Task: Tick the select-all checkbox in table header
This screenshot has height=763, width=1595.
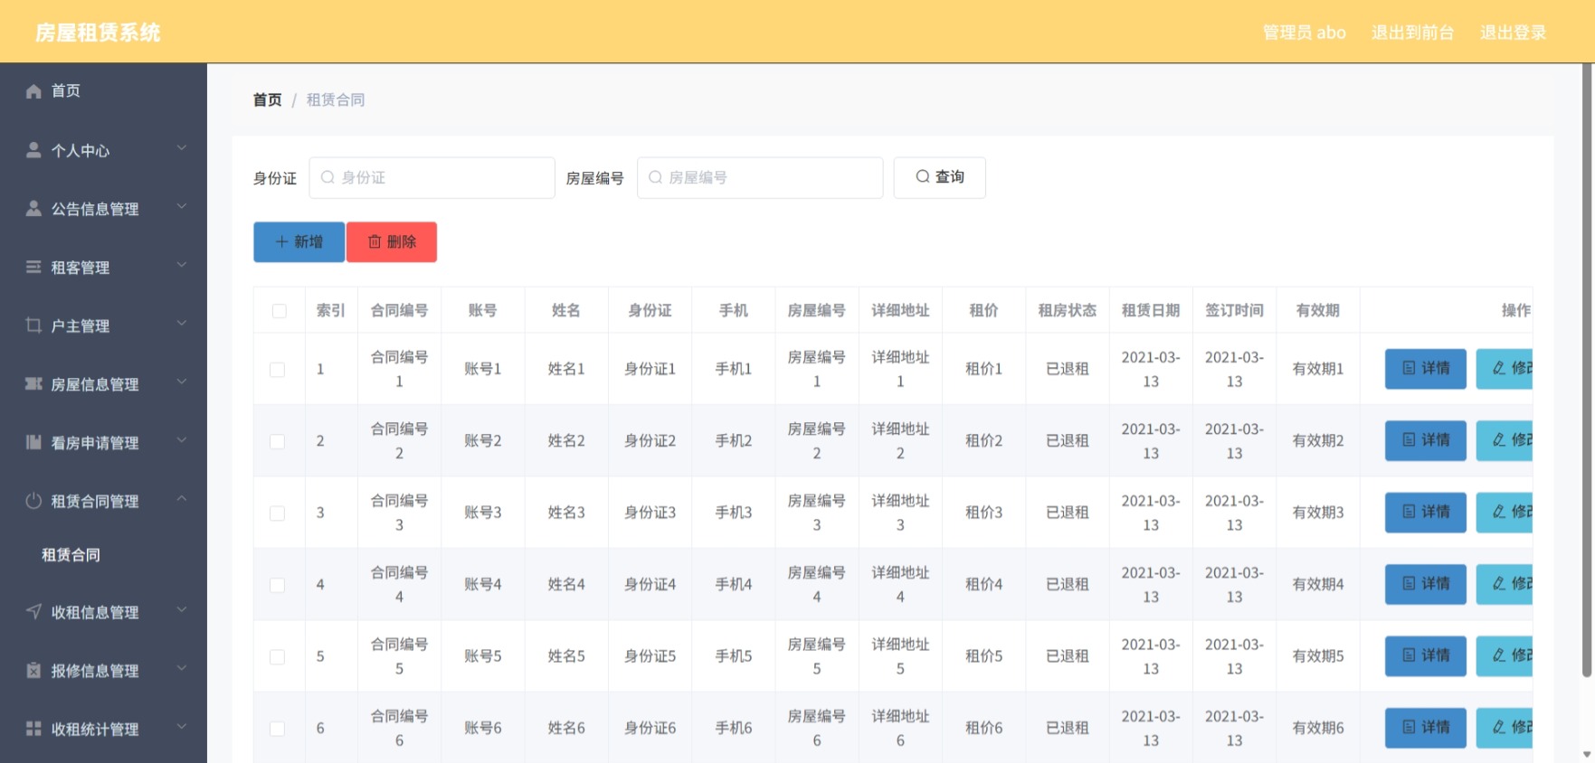Action: pyautogui.click(x=279, y=311)
